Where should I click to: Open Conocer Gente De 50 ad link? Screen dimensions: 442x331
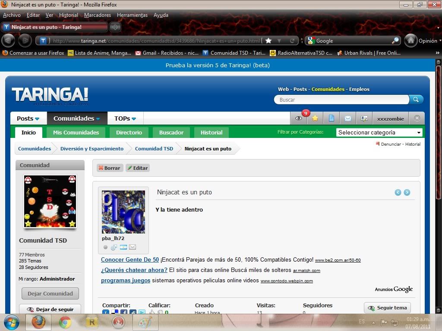click(130, 259)
